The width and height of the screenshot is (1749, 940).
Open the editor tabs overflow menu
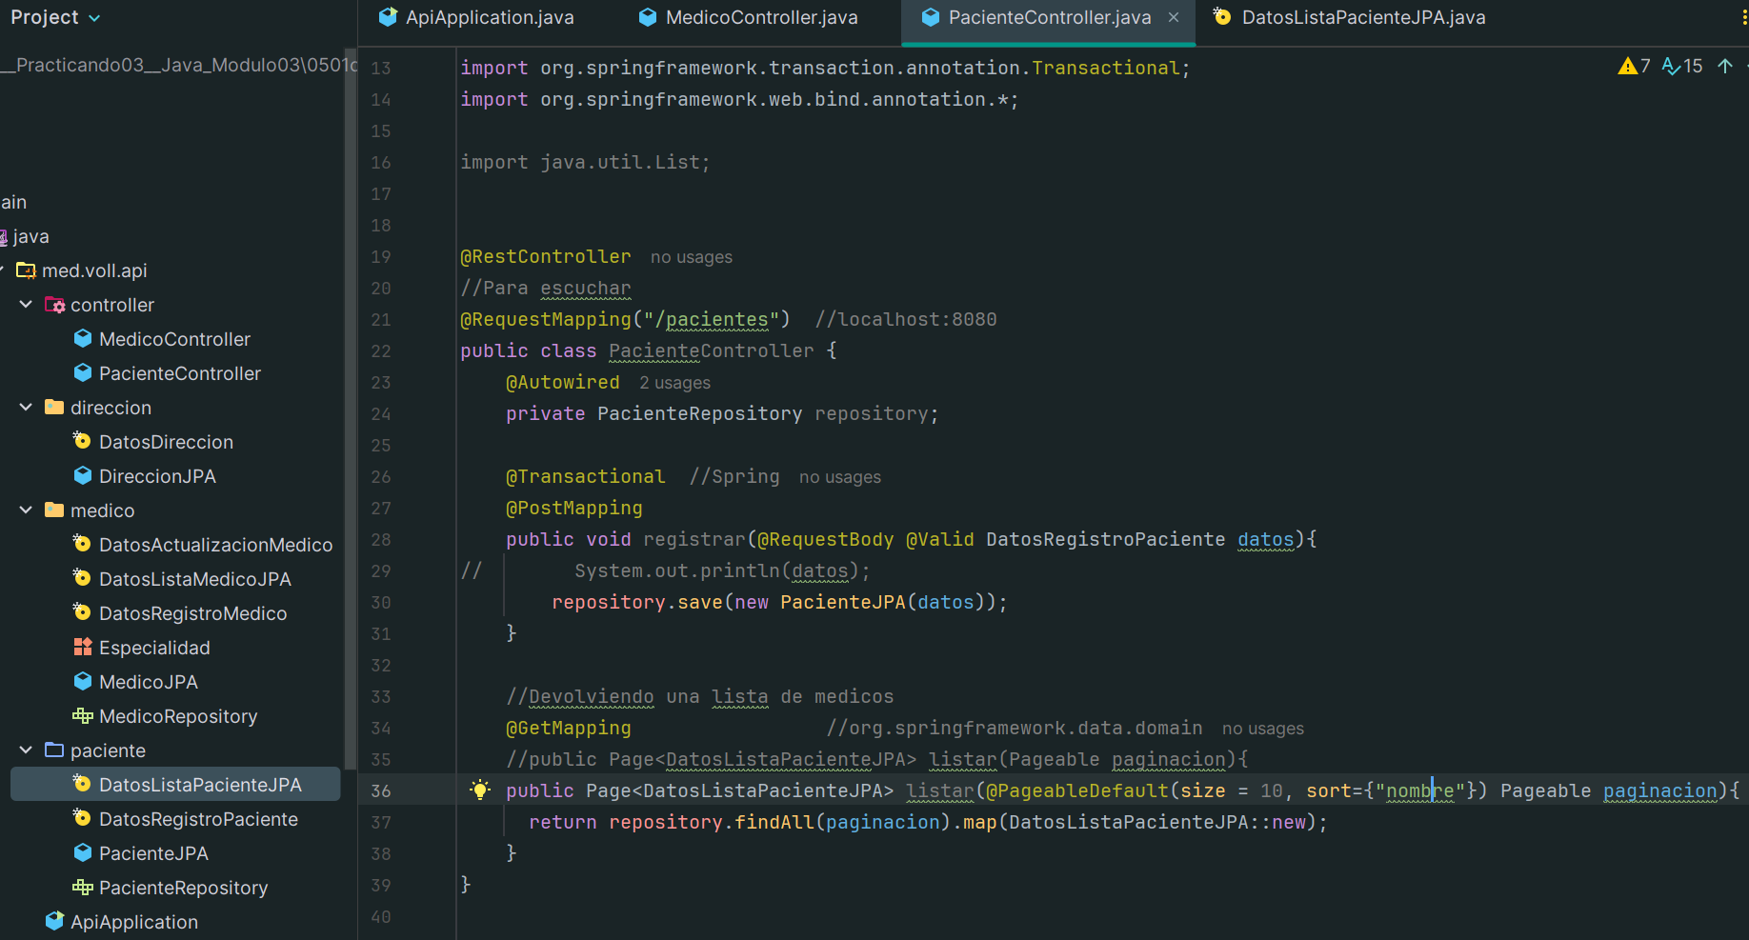[x=1743, y=17]
